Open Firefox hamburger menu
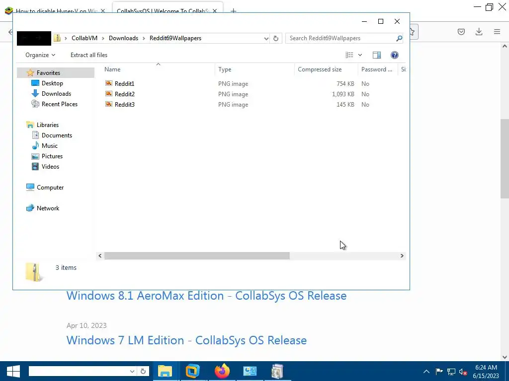509x381 pixels. click(x=497, y=31)
